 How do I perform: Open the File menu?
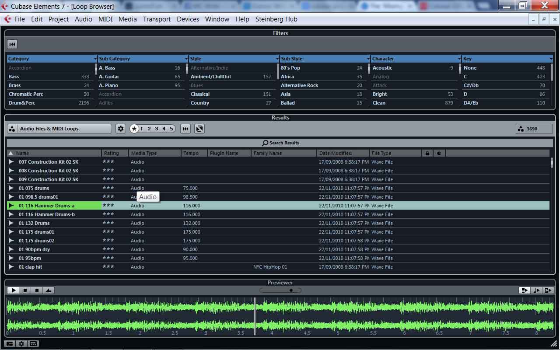20,19
